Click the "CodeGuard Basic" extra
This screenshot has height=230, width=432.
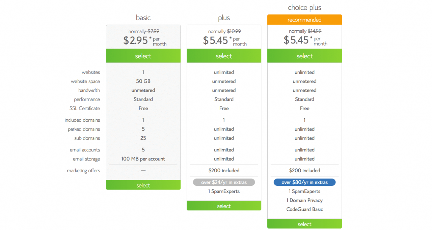point(304,209)
